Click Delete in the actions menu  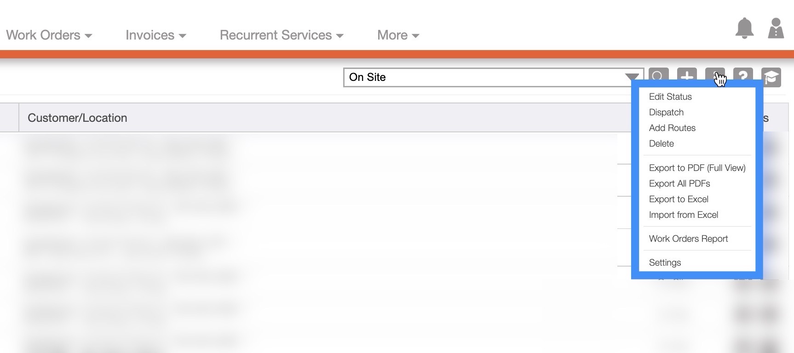(662, 143)
